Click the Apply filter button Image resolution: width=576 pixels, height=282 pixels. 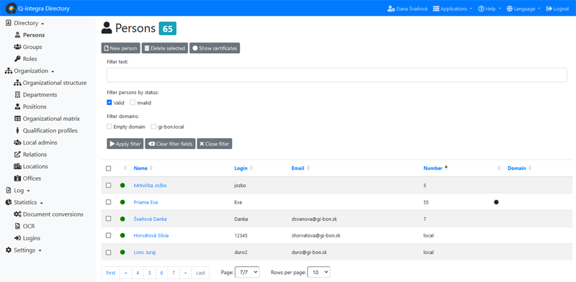[x=125, y=144]
